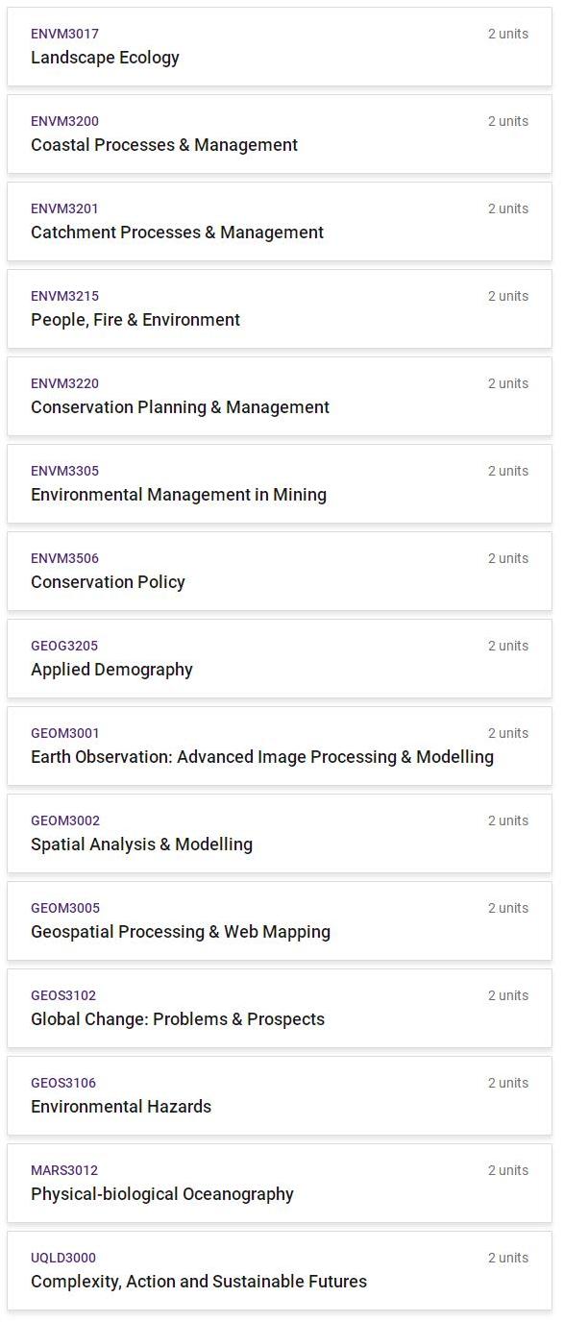Screen dimensions: 564x1322
Task: Open ENVM3220 Conservation Planning & Management
Action: pyautogui.click(x=280, y=397)
